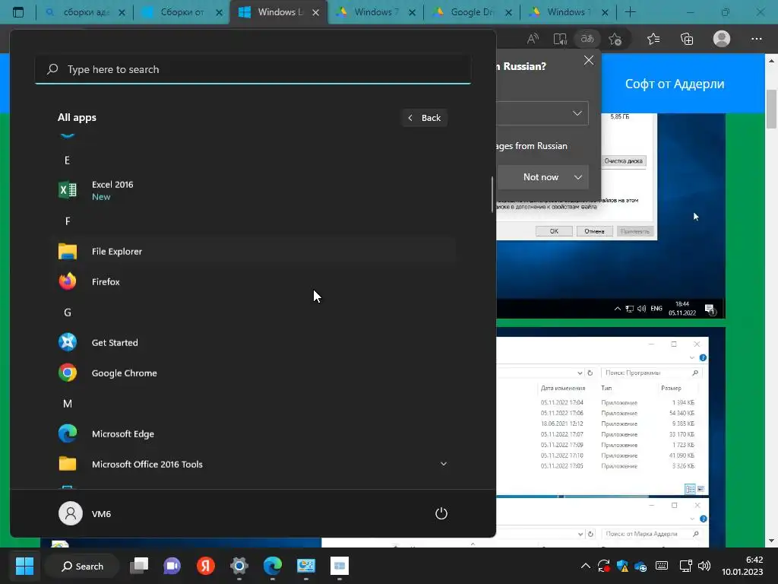
Task: Click the Type here to search field
Action: tap(252, 69)
